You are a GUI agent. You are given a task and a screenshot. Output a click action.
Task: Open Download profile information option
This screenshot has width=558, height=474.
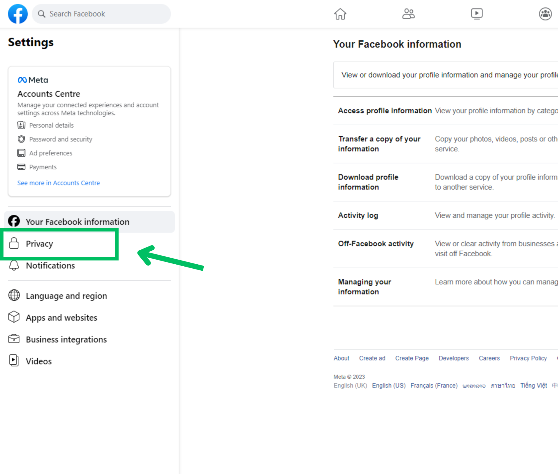(x=368, y=182)
